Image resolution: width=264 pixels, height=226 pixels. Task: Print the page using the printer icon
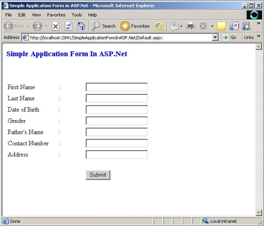(x=190, y=26)
